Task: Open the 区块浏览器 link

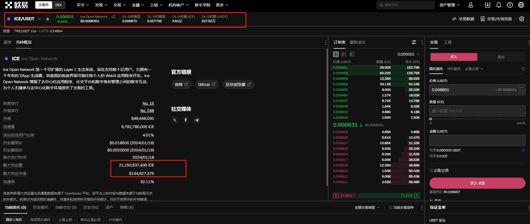Action: tap(238, 84)
